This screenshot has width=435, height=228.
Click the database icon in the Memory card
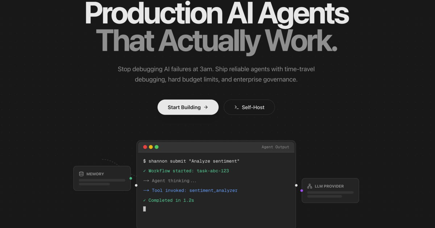pyautogui.click(x=81, y=174)
